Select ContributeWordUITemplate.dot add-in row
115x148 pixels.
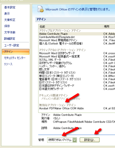point(77,37)
